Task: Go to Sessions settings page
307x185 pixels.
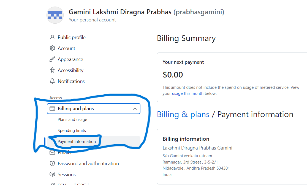Action: 67,175
